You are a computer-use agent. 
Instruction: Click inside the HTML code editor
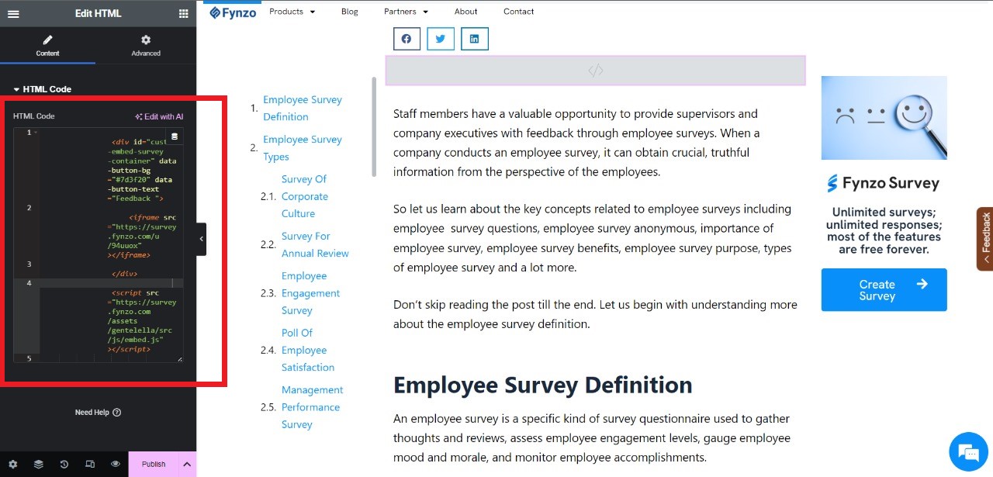(99, 245)
